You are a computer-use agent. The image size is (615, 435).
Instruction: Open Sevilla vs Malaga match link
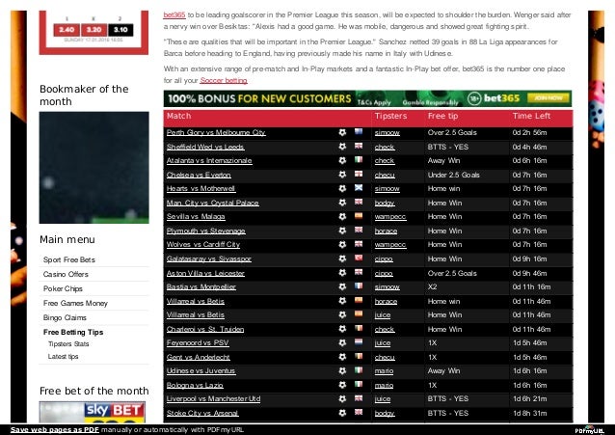196,217
